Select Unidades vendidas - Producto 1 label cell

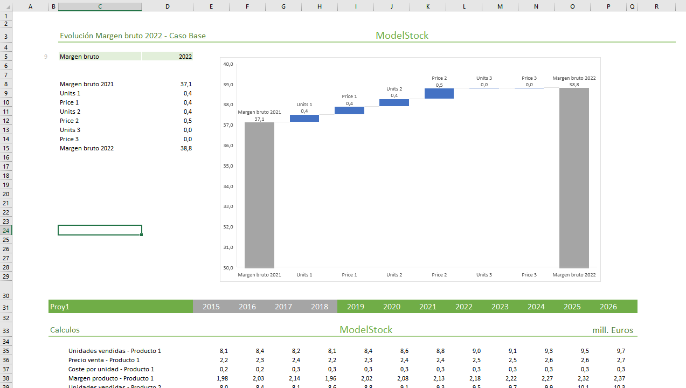pyautogui.click(x=114, y=351)
